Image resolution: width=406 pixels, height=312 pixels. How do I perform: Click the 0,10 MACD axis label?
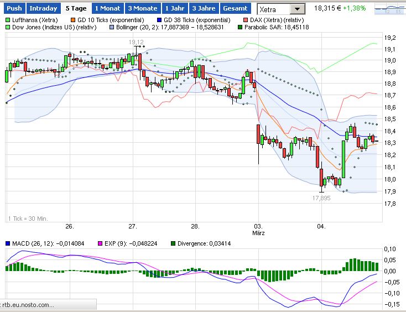click(x=390, y=249)
